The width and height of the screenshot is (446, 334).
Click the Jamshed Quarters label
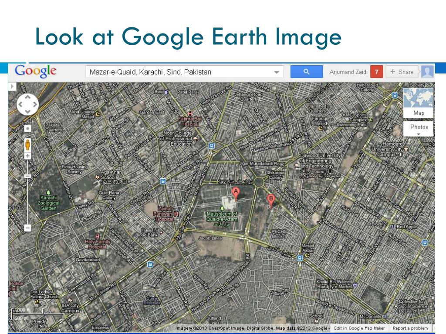[x=318, y=108]
